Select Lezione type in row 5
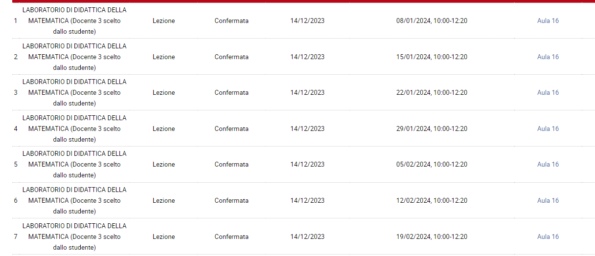The image size is (595, 256). coord(163,165)
